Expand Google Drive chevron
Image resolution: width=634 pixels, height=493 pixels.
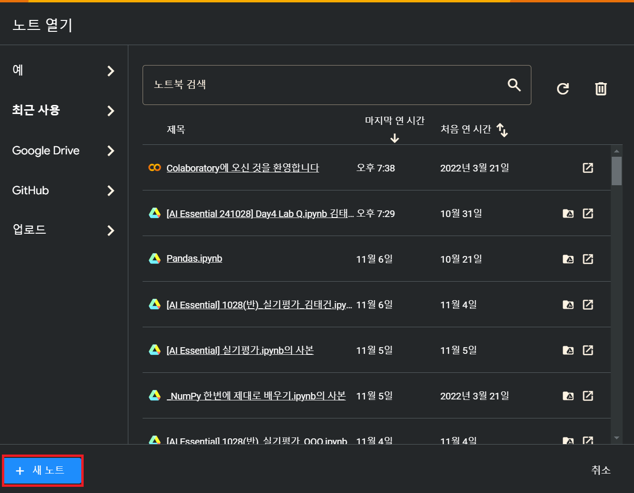(x=111, y=151)
